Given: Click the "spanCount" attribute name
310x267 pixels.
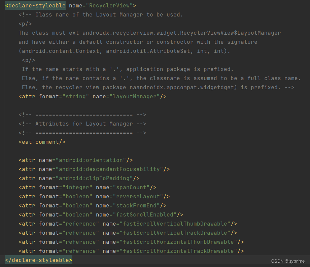Looking at the screenshot, I should click(x=133, y=187).
